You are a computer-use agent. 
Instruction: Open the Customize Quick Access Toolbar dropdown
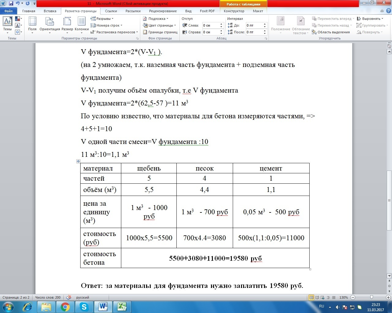click(x=34, y=4)
